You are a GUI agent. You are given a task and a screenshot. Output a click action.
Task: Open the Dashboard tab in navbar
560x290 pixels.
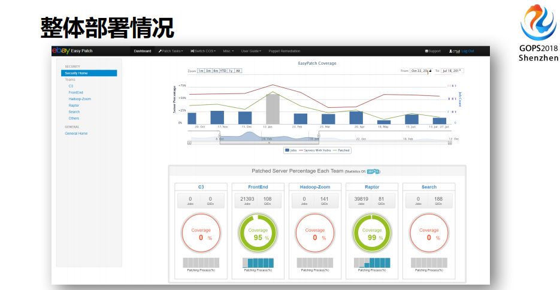coord(143,51)
